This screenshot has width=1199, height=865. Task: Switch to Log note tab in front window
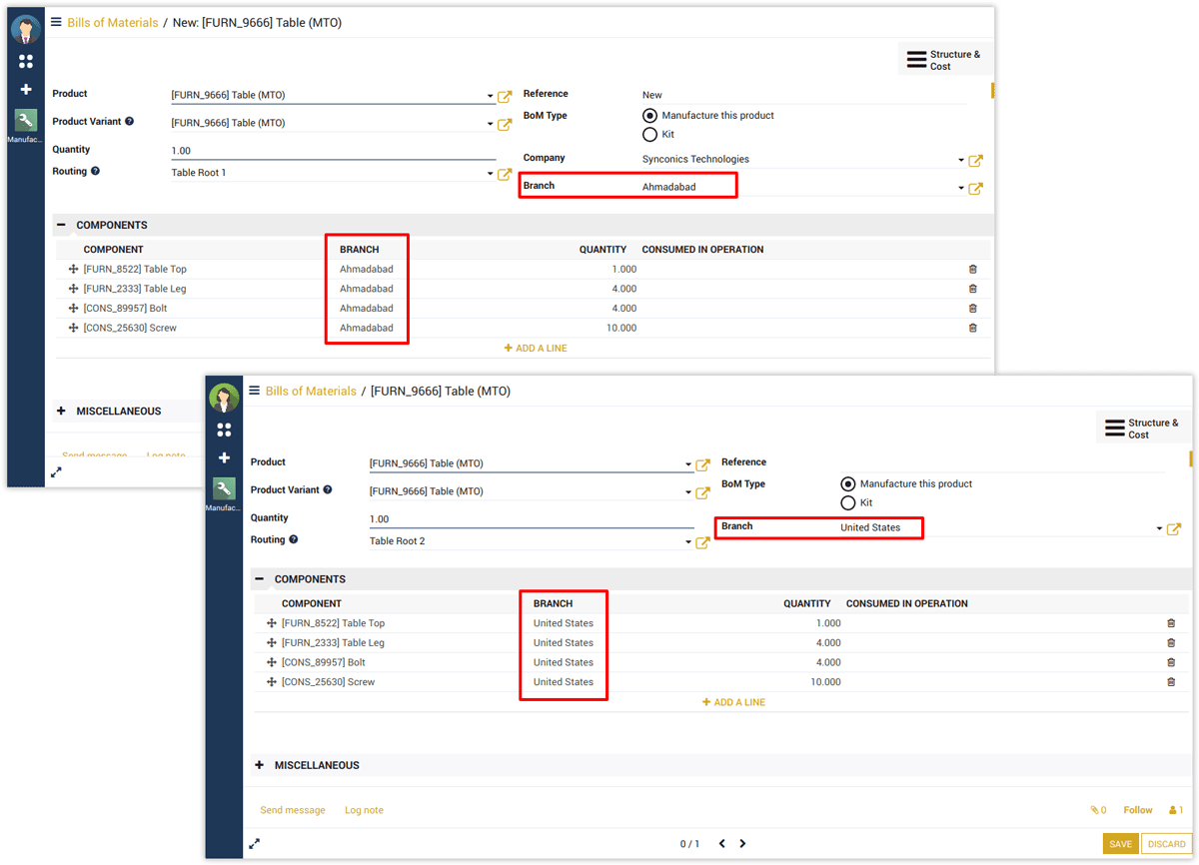point(364,810)
